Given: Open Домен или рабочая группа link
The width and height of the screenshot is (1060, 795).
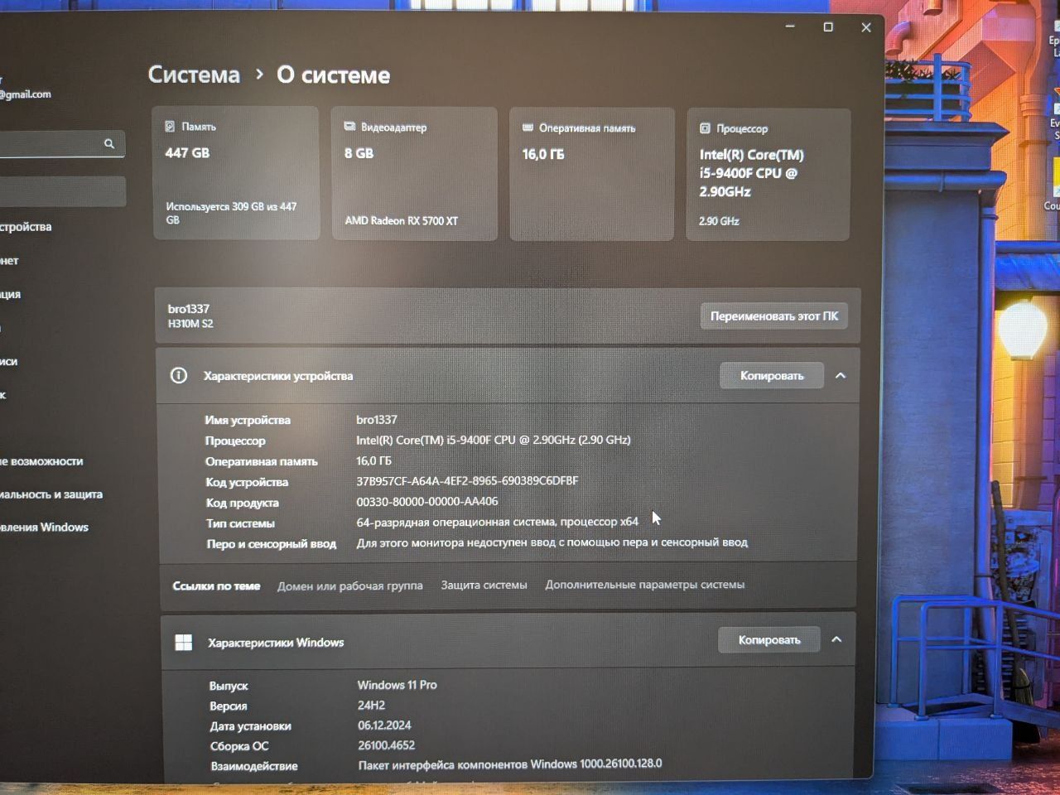Looking at the screenshot, I should (349, 585).
